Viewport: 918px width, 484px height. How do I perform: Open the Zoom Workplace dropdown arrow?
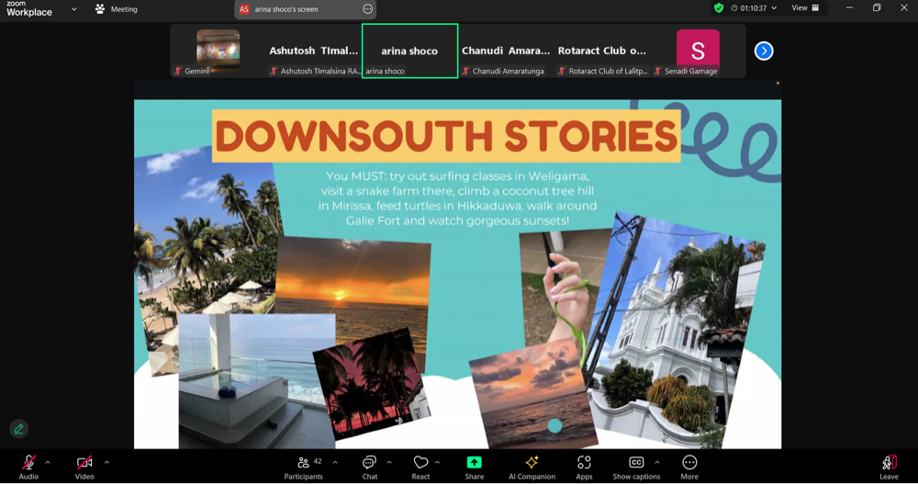coord(73,9)
